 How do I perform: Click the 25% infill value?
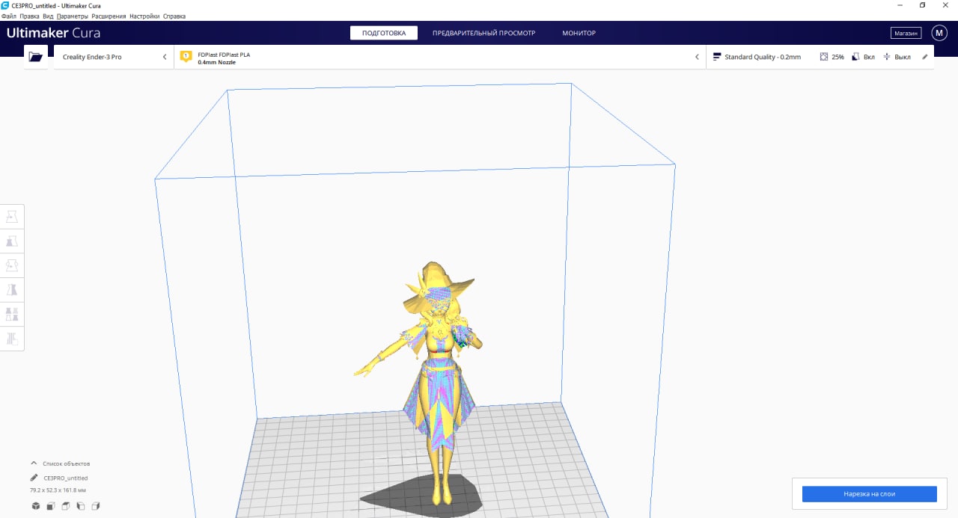click(838, 57)
